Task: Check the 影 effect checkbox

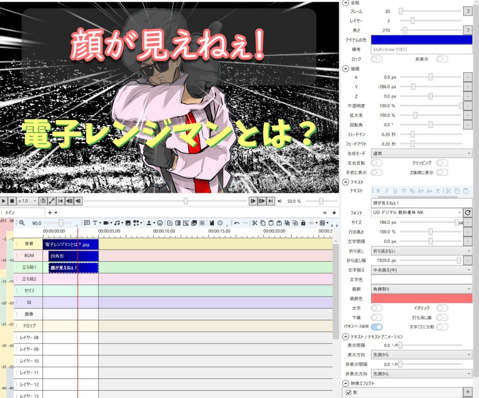Action: (348, 392)
